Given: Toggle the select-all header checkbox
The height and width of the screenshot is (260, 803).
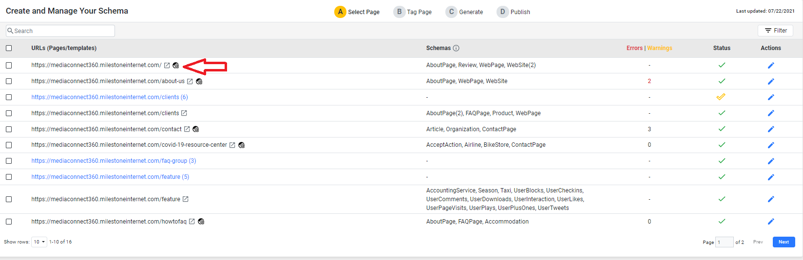Looking at the screenshot, I should [x=9, y=48].
